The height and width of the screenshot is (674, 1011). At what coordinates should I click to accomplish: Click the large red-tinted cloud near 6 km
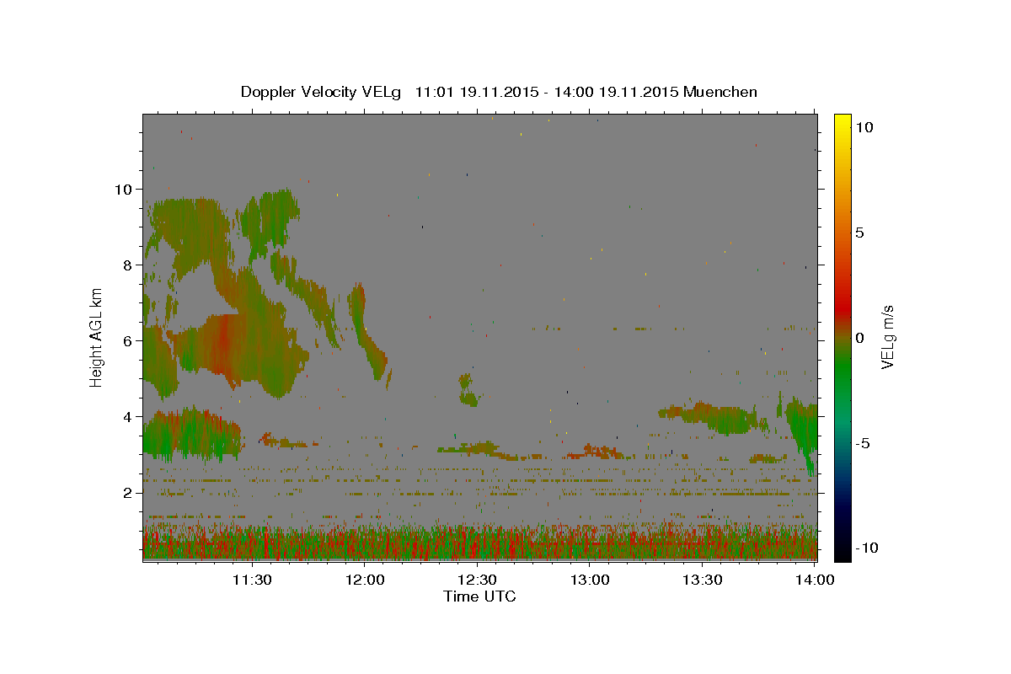(x=223, y=347)
